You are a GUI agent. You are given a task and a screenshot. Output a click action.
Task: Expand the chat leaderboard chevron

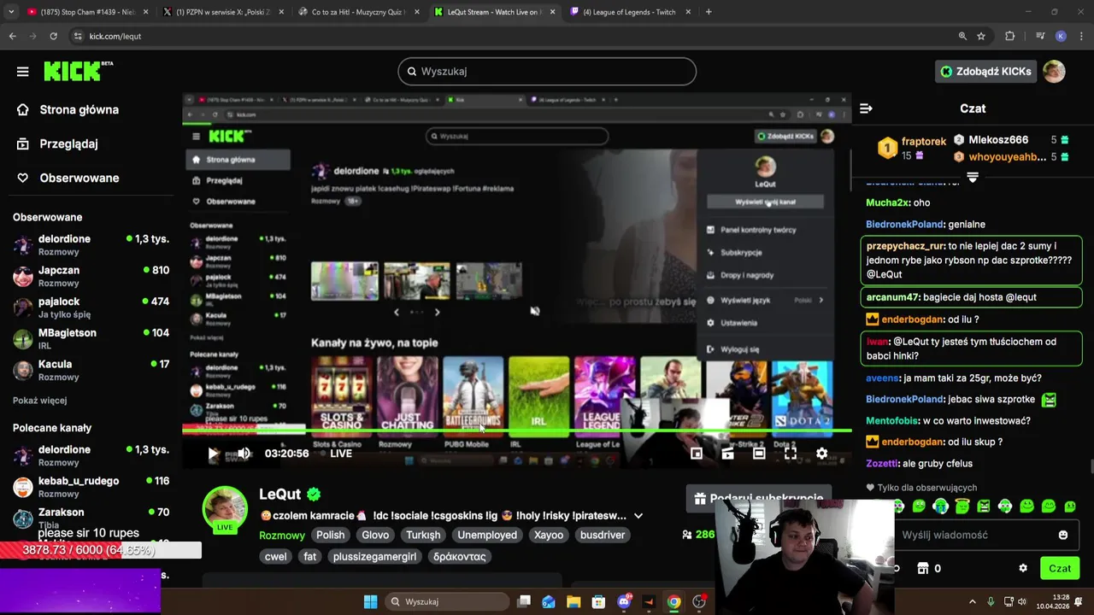tap(972, 178)
